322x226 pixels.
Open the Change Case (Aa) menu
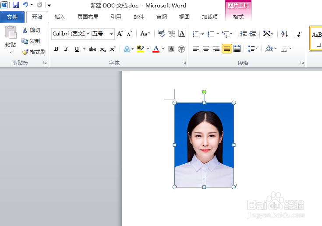coord(145,33)
